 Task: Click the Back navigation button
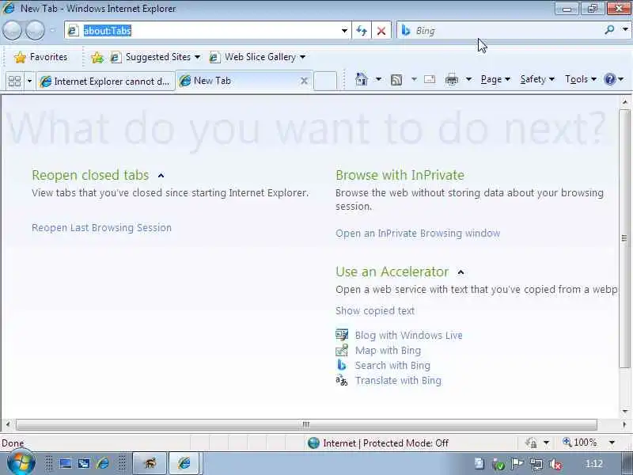(13, 31)
